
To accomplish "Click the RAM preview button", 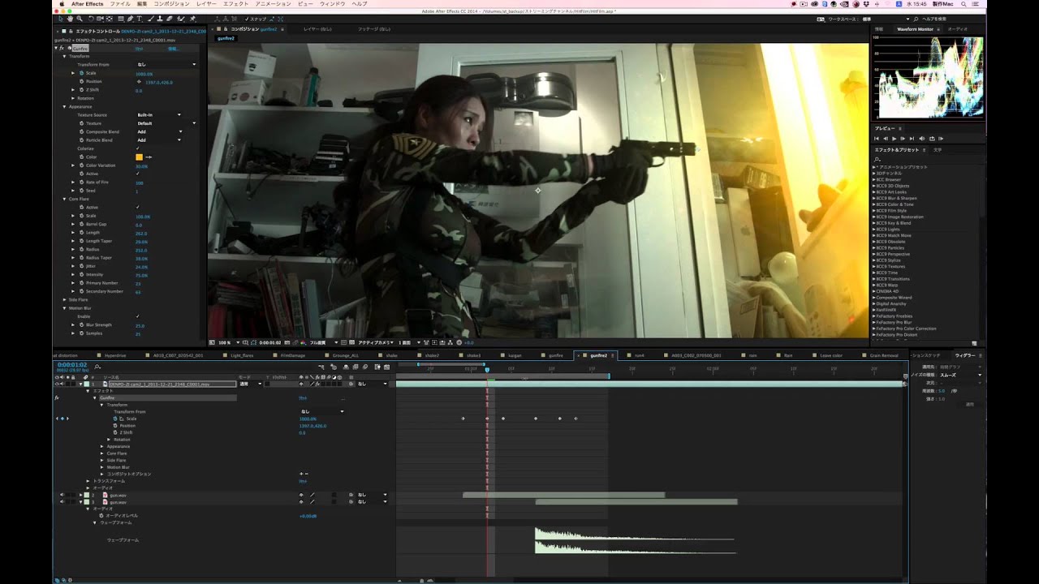I will click(x=940, y=139).
